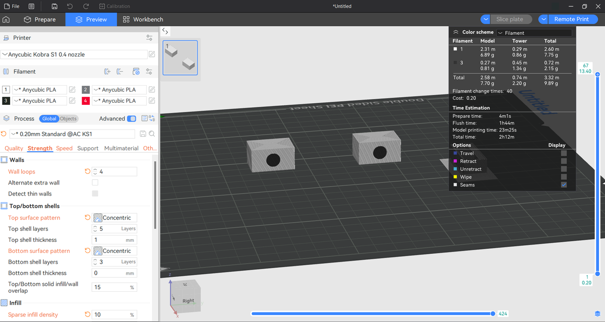This screenshot has width=605, height=322.
Task: Click the Remote Print button
Action: coord(573,19)
